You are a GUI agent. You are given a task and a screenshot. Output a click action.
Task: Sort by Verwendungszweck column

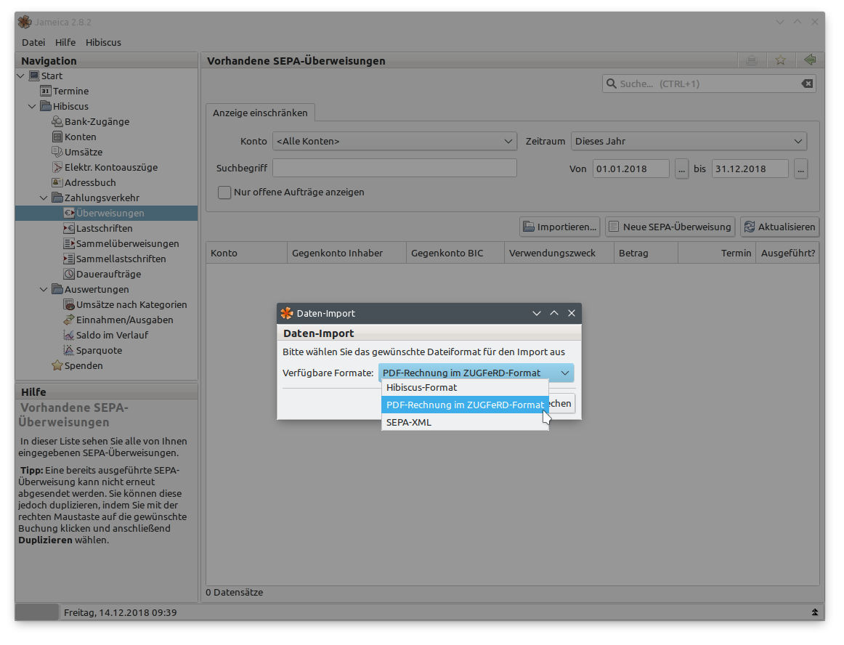tap(559, 253)
